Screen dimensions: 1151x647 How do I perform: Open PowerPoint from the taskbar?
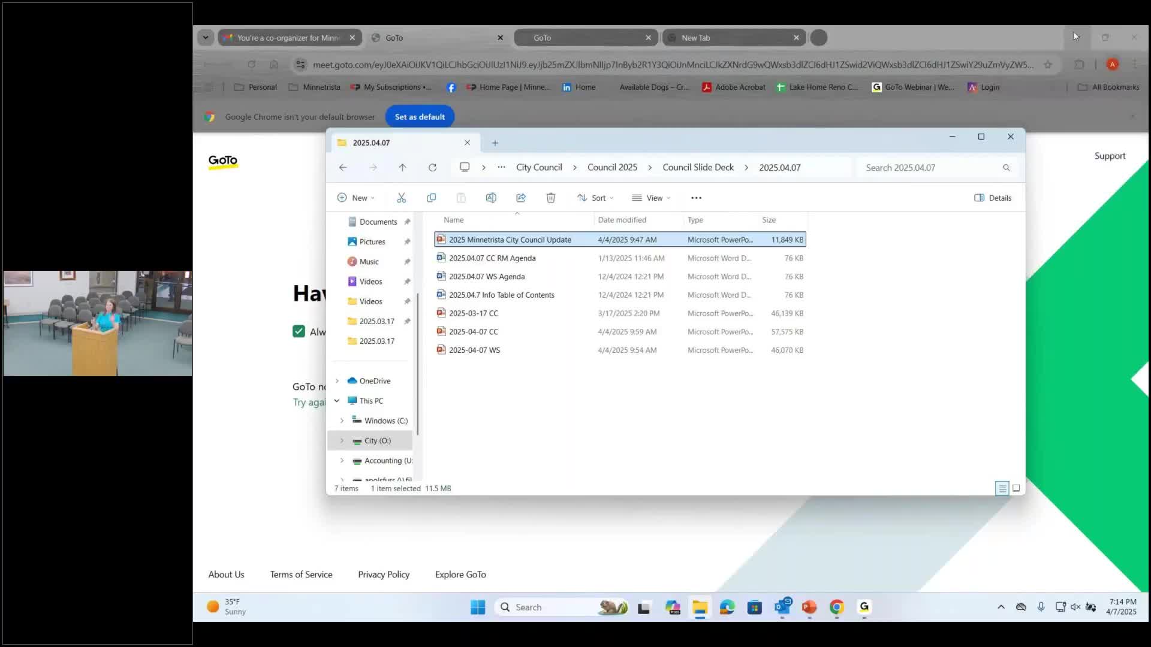point(809,607)
